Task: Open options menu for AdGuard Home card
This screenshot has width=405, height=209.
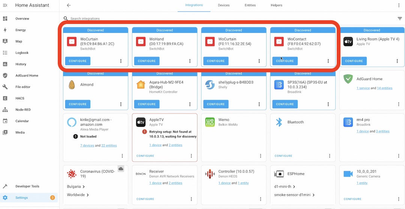Action: pos(399,104)
